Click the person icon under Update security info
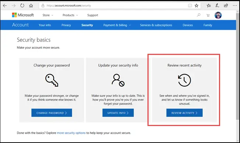This screenshot has width=240, height=143. (118, 80)
